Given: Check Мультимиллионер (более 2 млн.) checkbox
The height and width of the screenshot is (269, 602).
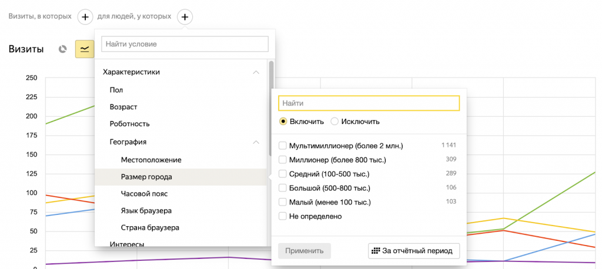Looking at the screenshot, I should (283, 146).
